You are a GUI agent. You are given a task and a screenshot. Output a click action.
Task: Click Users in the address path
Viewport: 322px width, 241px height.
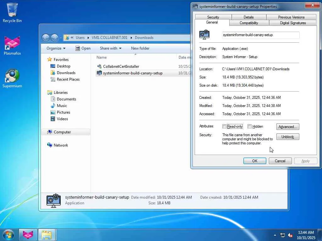[x=80, y=38]
